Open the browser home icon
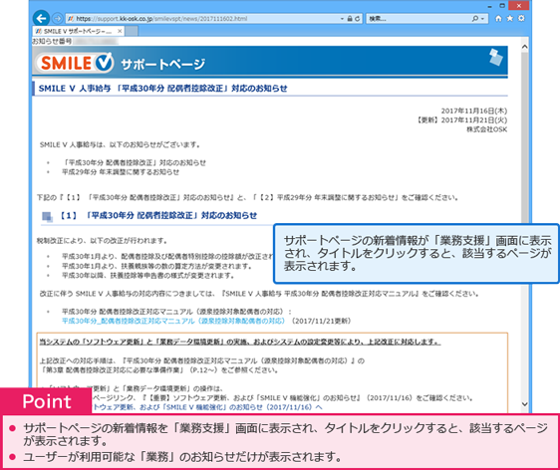The image size is (560, 470). point(498,19)
